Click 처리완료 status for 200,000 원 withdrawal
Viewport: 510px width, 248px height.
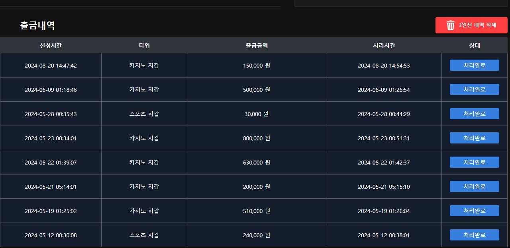click(x=474, y=186)
